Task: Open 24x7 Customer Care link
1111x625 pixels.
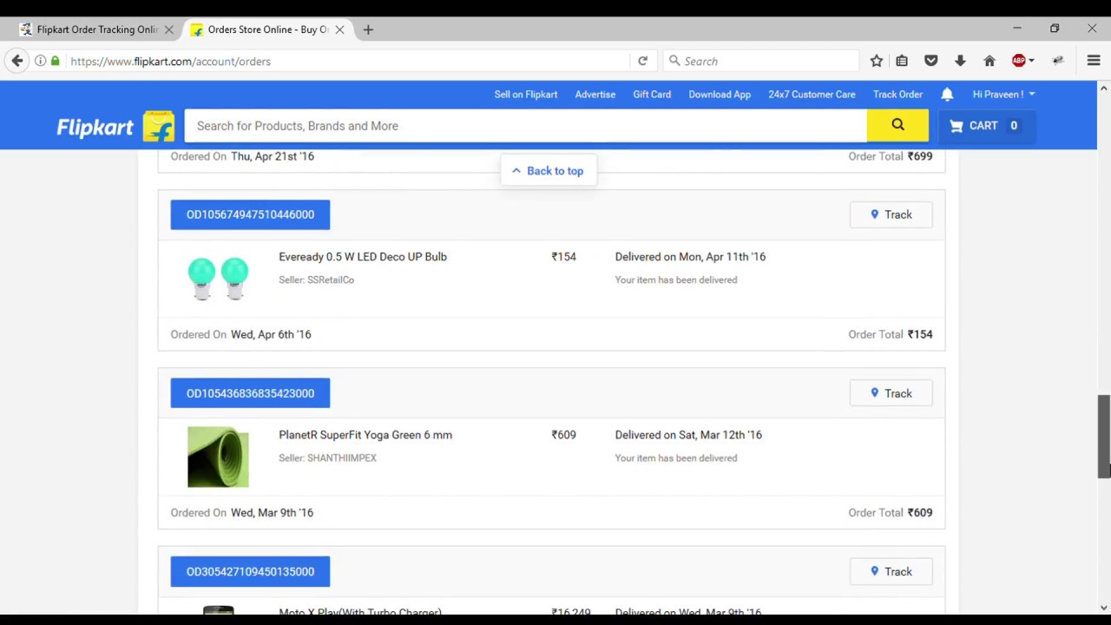Action: (x=812, y=94)
